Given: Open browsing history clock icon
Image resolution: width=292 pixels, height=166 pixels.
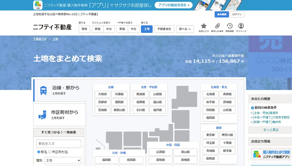Looking at the screenshot, I should (230, 26).
